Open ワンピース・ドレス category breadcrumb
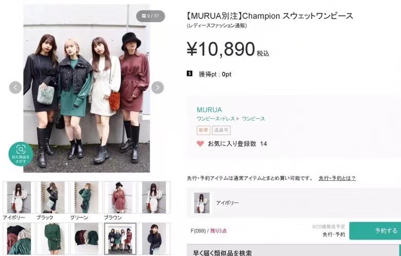The image size is (401, 256). point(216,119)
